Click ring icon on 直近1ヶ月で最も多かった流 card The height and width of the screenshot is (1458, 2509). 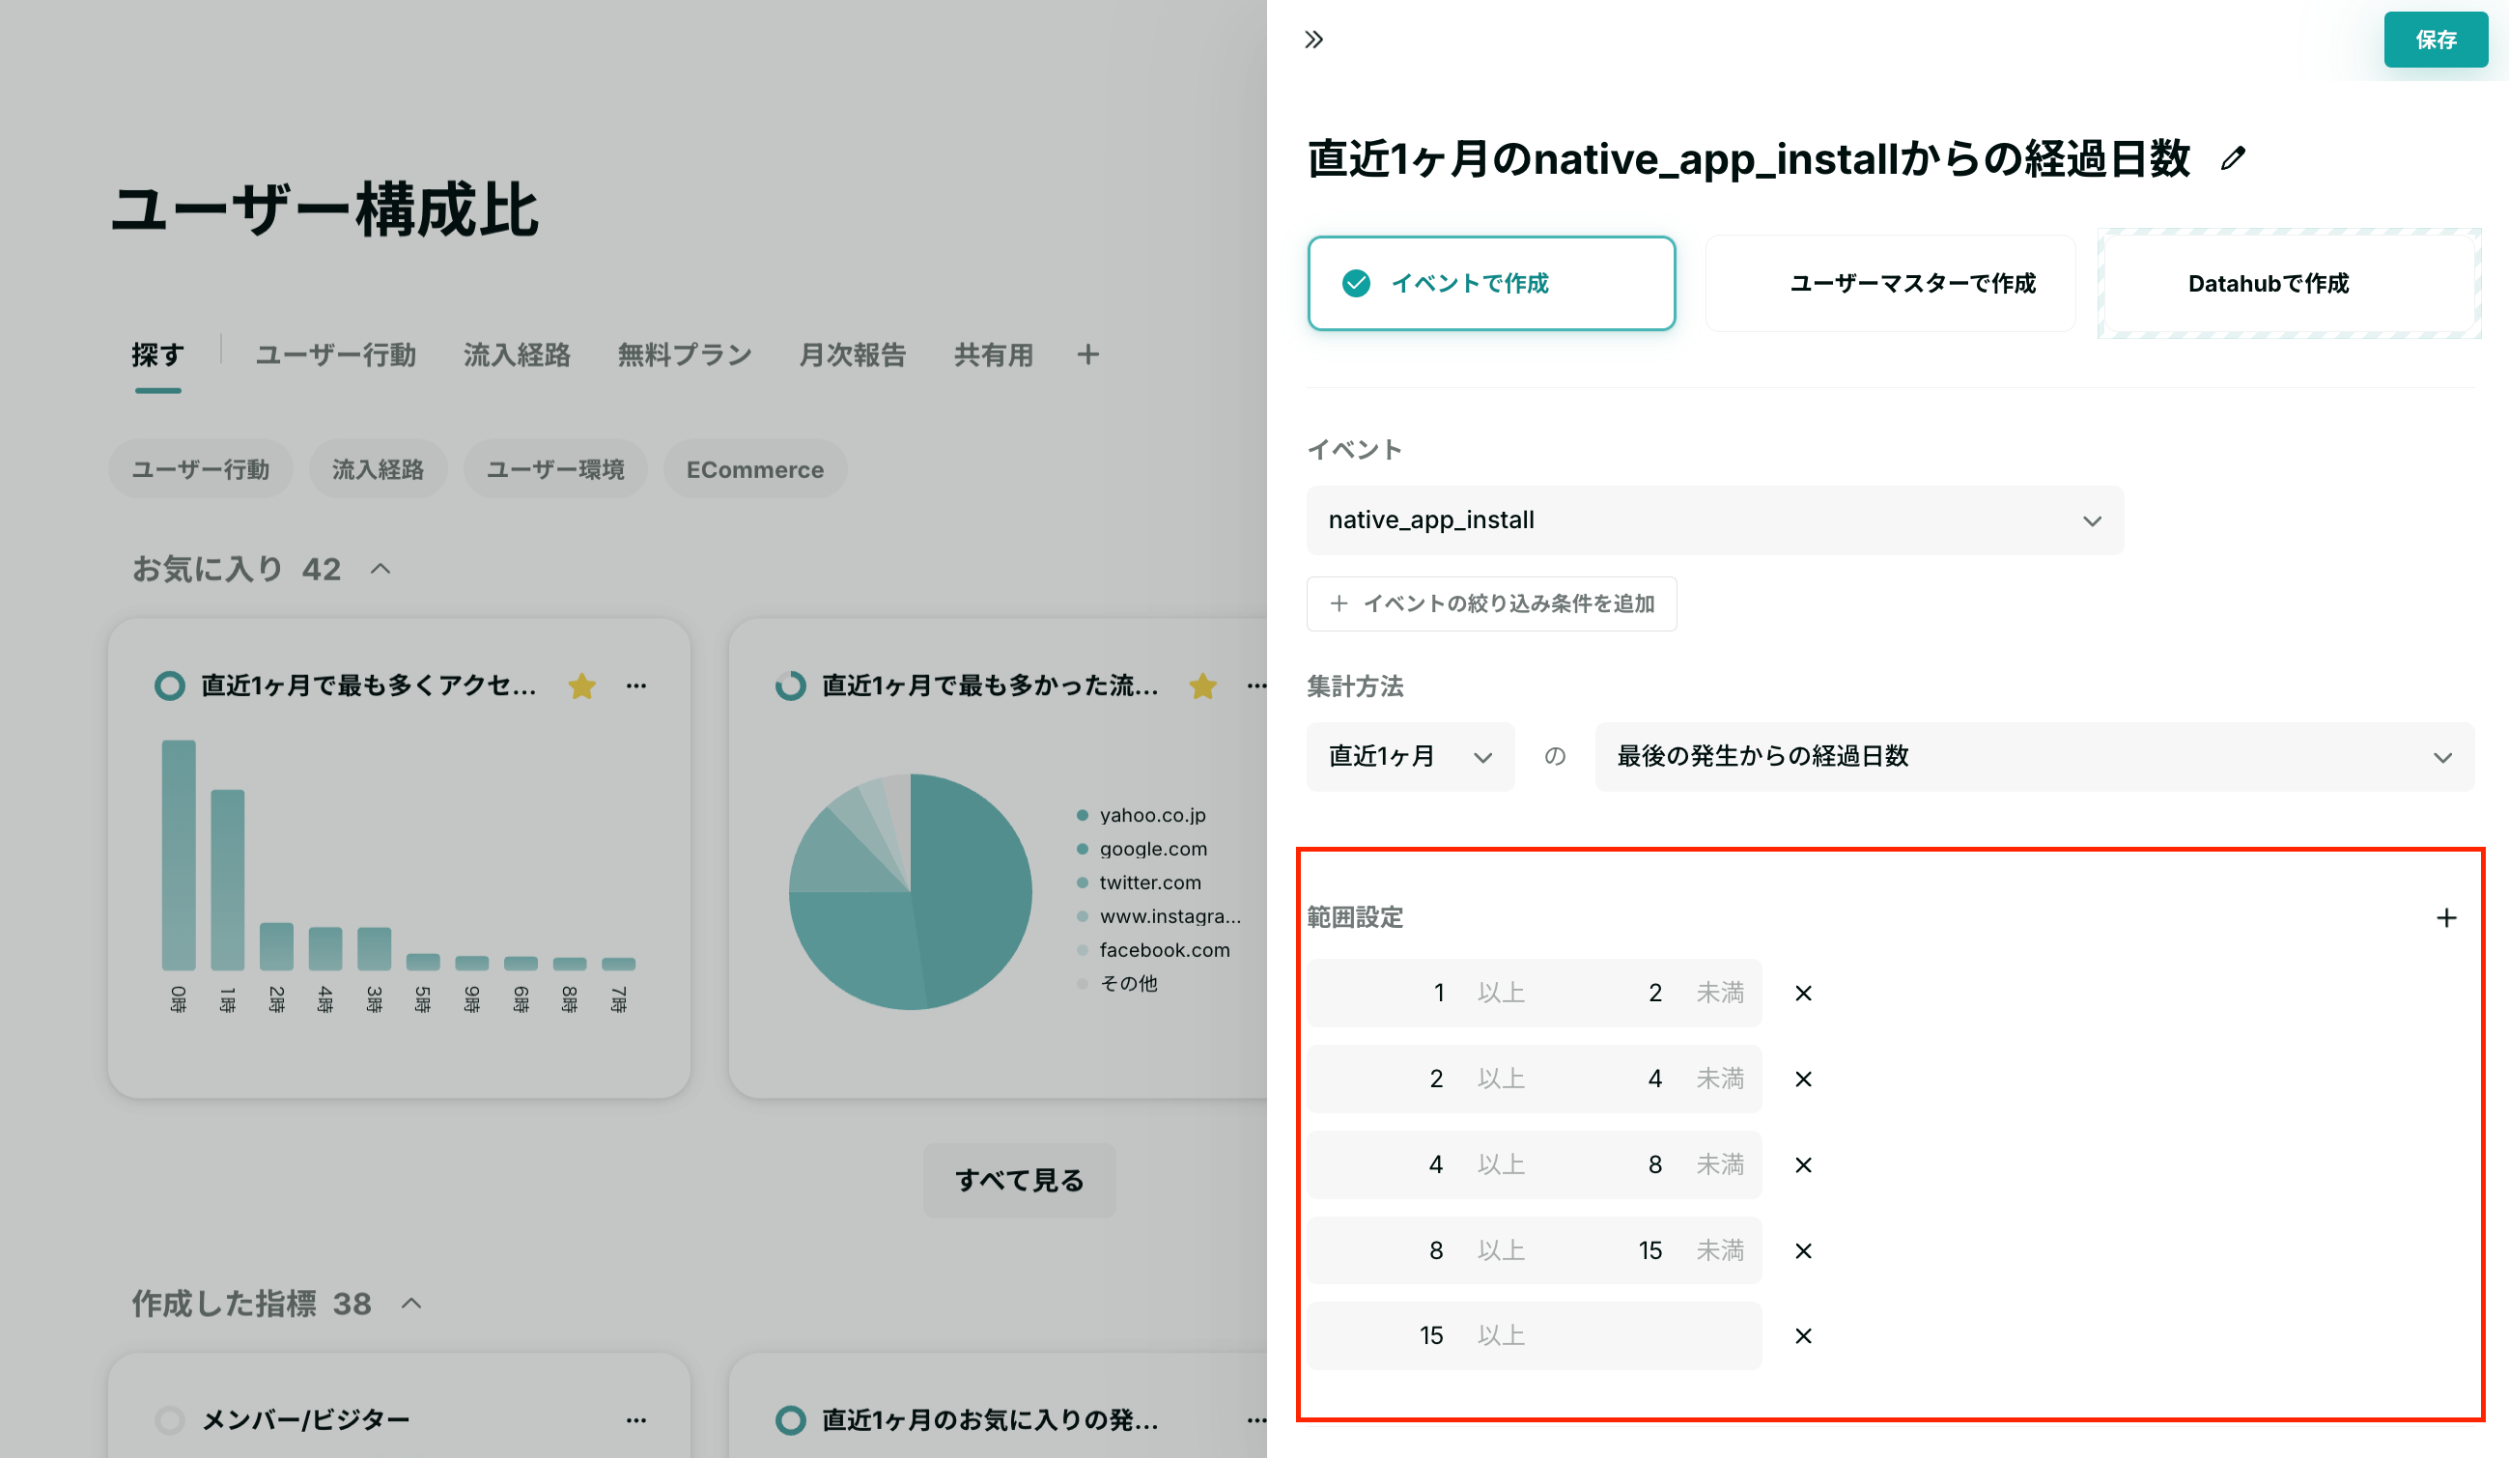click(x=791, y=686)
